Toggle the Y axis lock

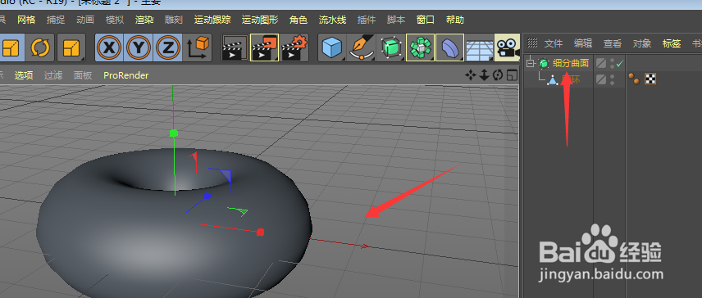click(x=139, y=47)
